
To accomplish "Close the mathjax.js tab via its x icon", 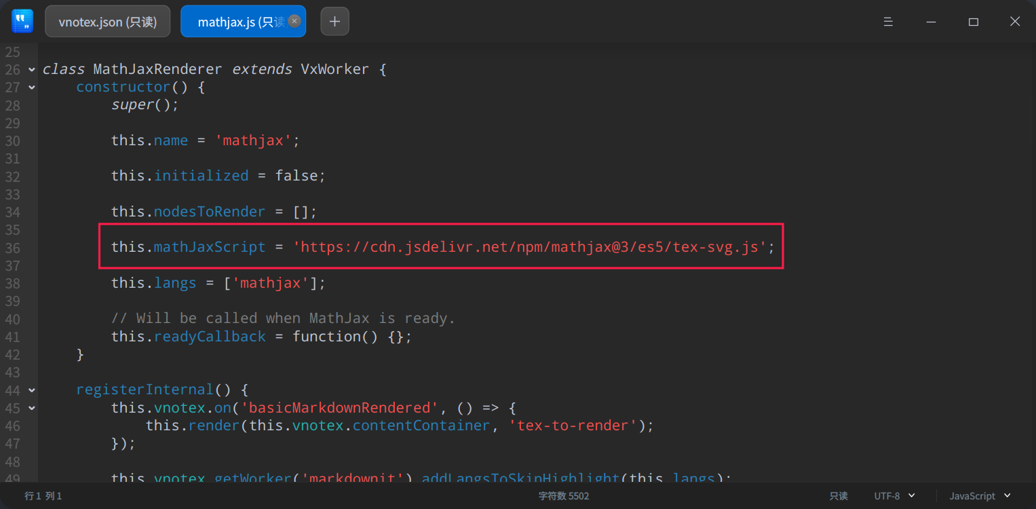I will click(294, 21).
